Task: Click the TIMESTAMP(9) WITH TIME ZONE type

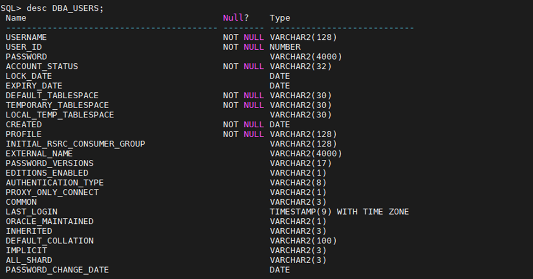Action: (339, 212)
